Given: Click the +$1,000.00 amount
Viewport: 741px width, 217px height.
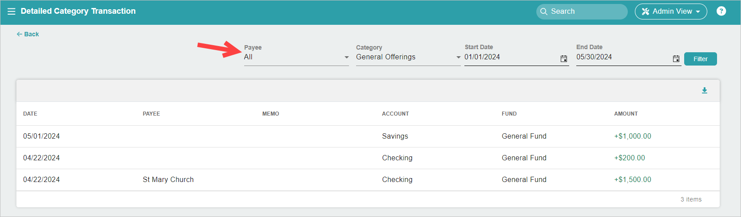Looking at the screenshot, I should tap(633, 136).
